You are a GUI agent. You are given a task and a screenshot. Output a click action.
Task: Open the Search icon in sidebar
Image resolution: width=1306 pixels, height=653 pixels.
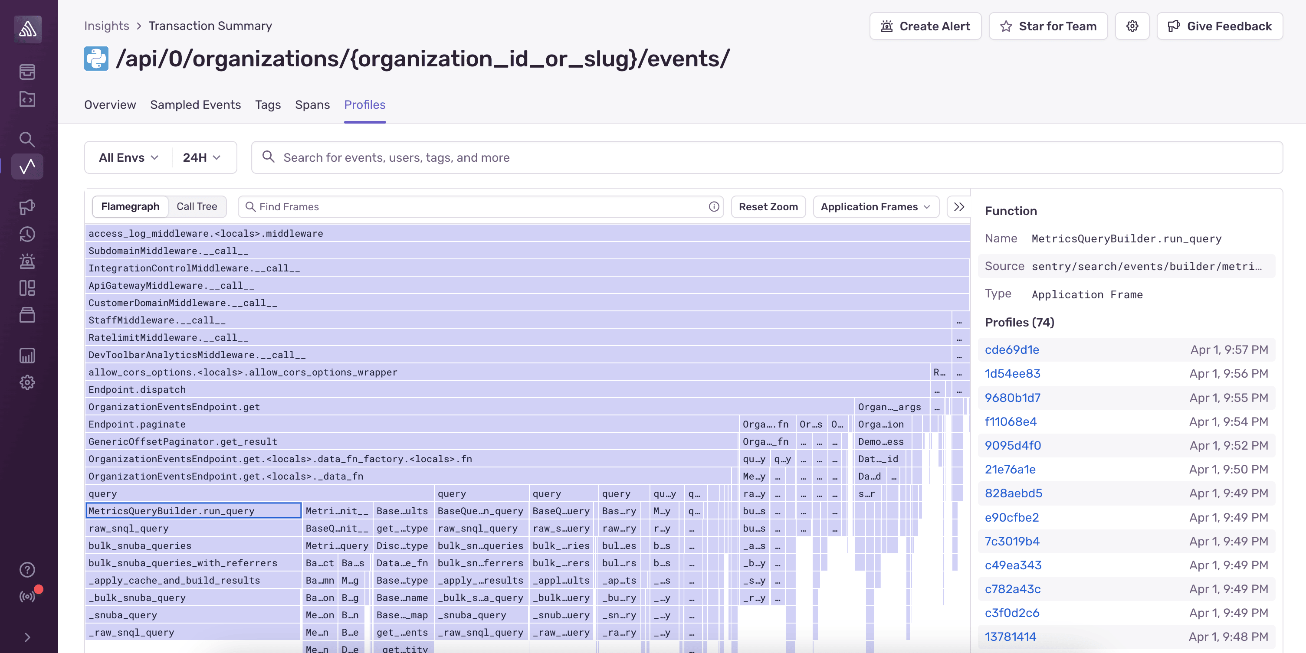tap(27, 139)
